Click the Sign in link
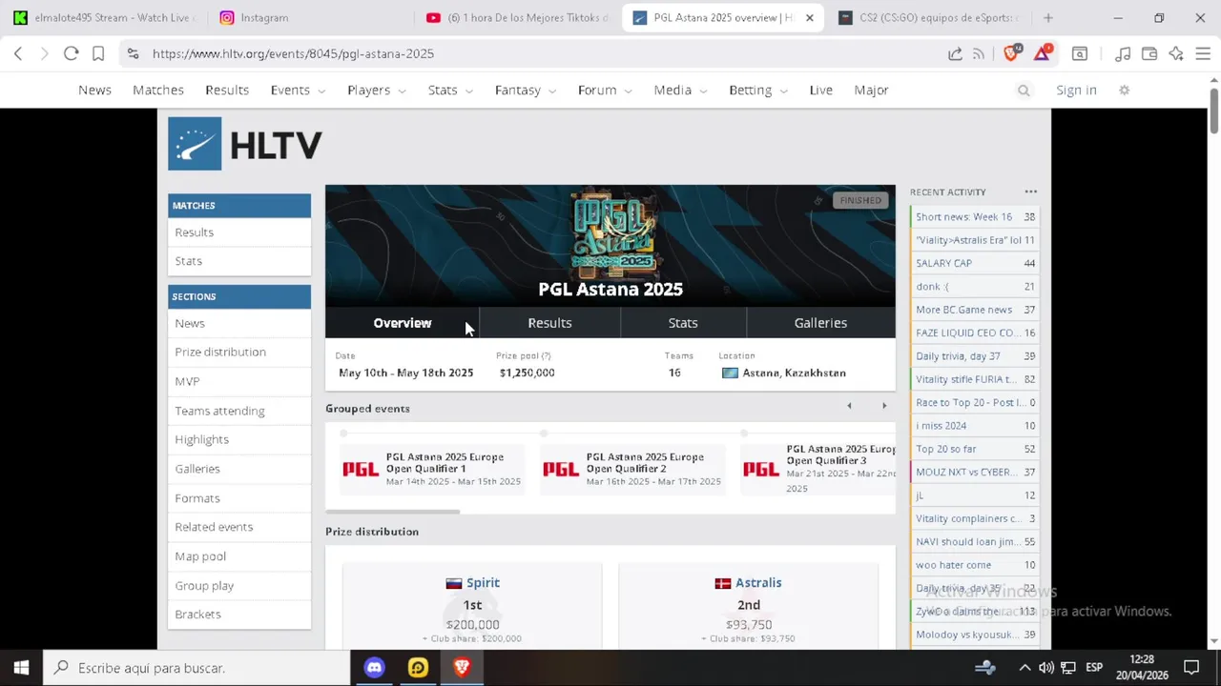This screenshot has height=686, width=1221. click(x=1076, y=90)
